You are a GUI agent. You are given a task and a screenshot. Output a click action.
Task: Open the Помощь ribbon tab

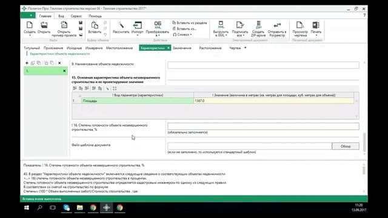point(95,16)
